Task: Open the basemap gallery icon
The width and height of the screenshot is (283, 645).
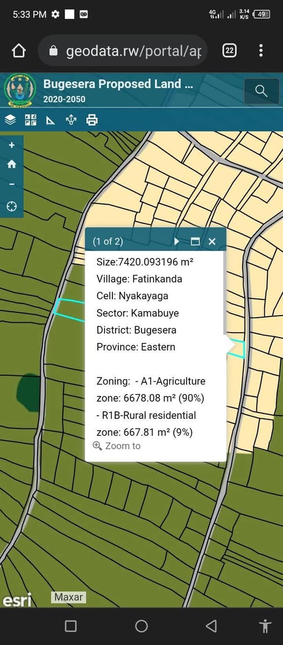Action: [31, 120]
